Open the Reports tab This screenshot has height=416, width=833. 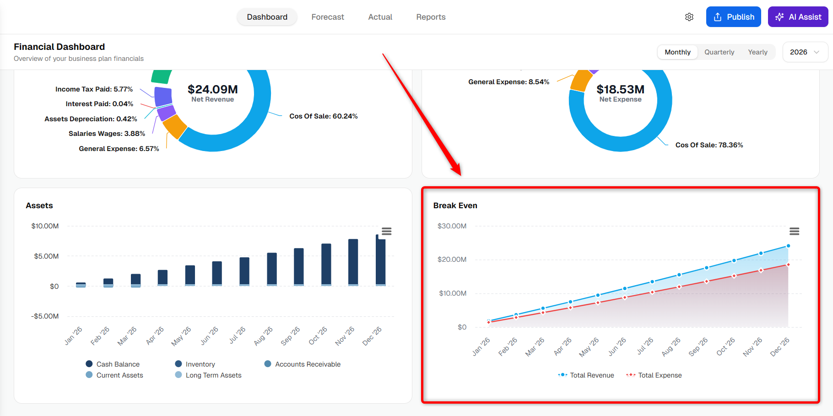pyautogui.click(x=431, y=17)
